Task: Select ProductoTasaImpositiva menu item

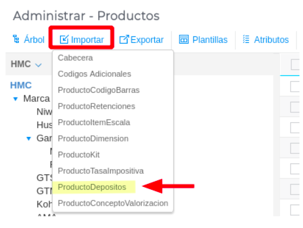Action: (x=101, y=171)
